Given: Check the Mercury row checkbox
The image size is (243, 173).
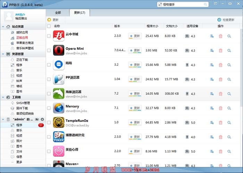Looking at the screenshot, I should tap(49, 108).
